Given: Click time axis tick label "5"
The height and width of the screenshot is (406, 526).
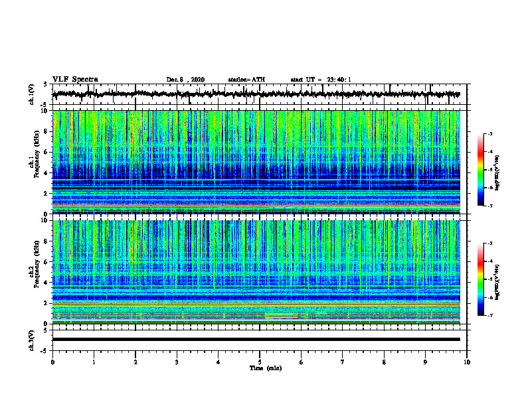Looking at the screenshot, I should pos(260,362).
